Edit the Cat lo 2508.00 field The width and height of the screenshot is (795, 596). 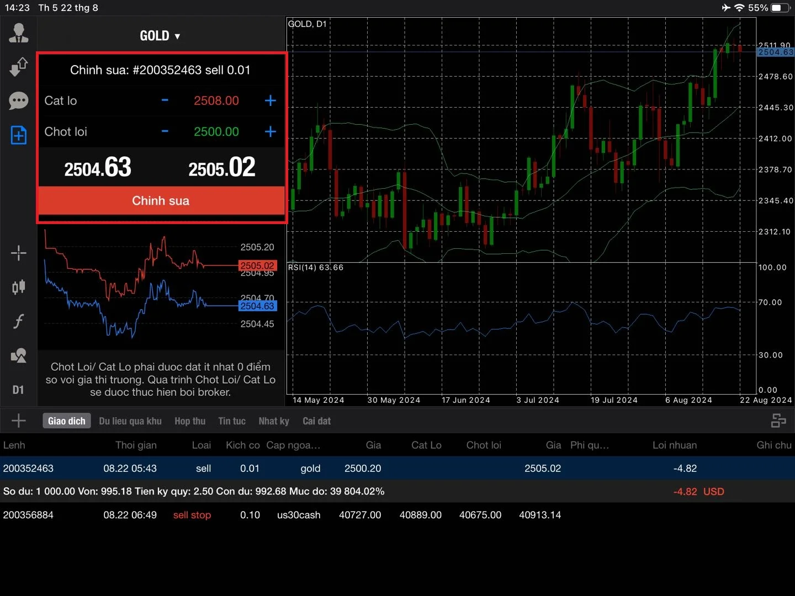216,100
